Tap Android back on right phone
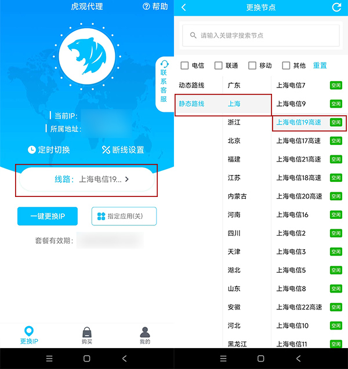The width and height of the screenshot is (348, 369). (x=298, y=359)
